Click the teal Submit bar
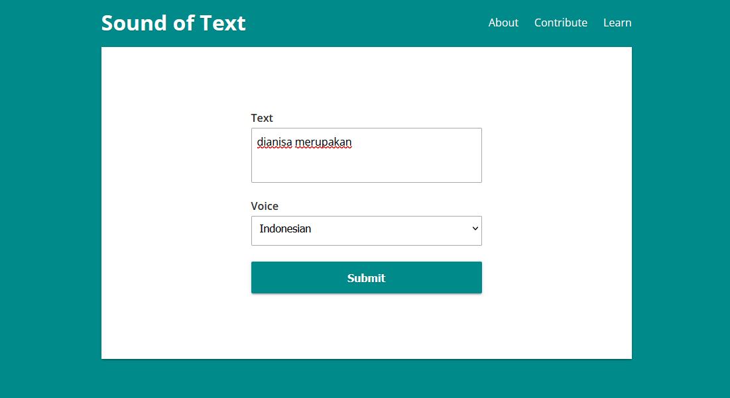The height and width of the screenshot is (398, 730). click(367, 277)
